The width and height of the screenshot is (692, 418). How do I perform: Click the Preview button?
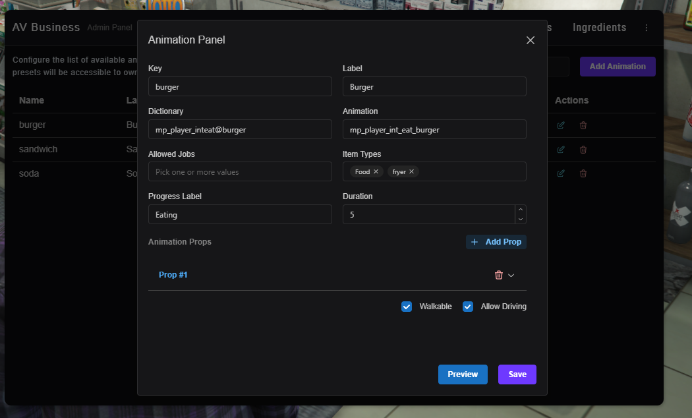click(x=463, y=374)
